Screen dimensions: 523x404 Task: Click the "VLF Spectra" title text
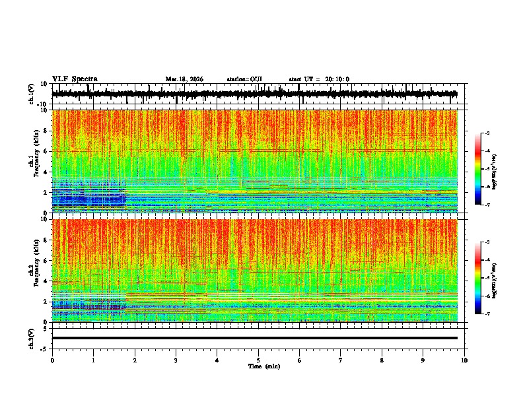(x=75, y=79)
